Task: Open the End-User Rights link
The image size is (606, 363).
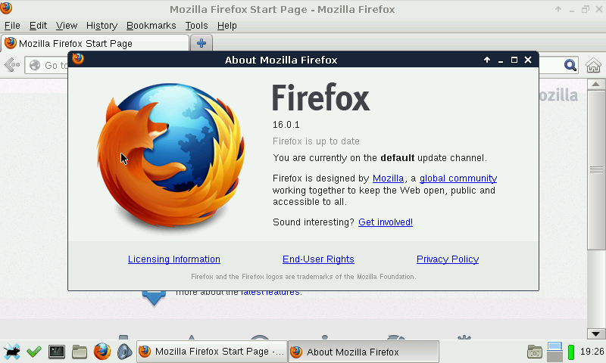Action: [x=318, y=259]
